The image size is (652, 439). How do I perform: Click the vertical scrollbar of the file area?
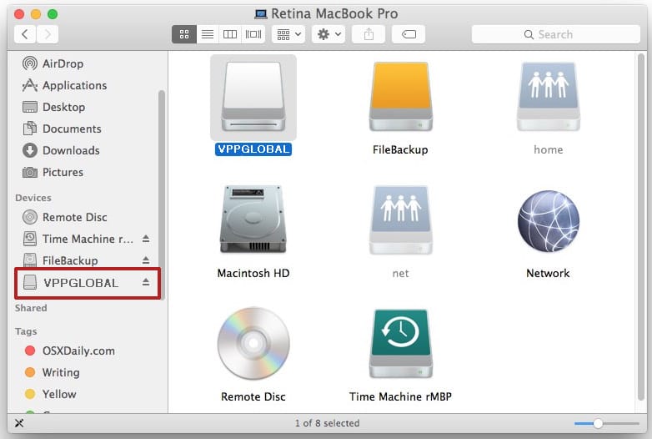pyautogui.click(x=641, y=227)
